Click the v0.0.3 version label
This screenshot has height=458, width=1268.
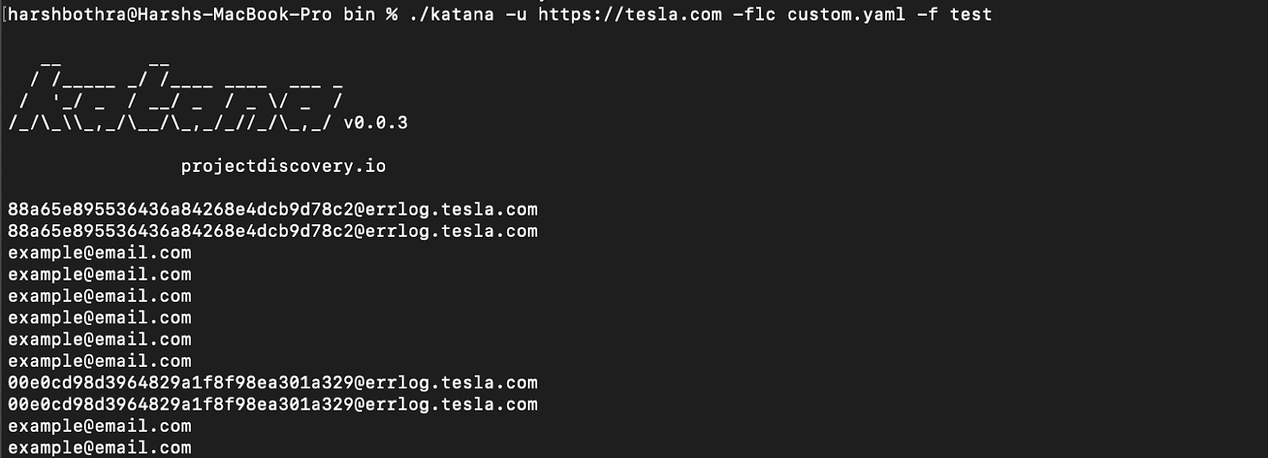pos(375,123)
